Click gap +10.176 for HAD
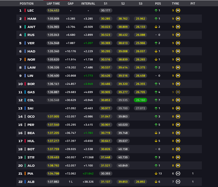Screen dimensions: 218x187 pos(70,51)
